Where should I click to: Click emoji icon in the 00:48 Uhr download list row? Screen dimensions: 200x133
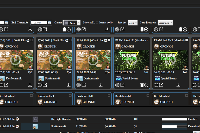click(17, 127)
